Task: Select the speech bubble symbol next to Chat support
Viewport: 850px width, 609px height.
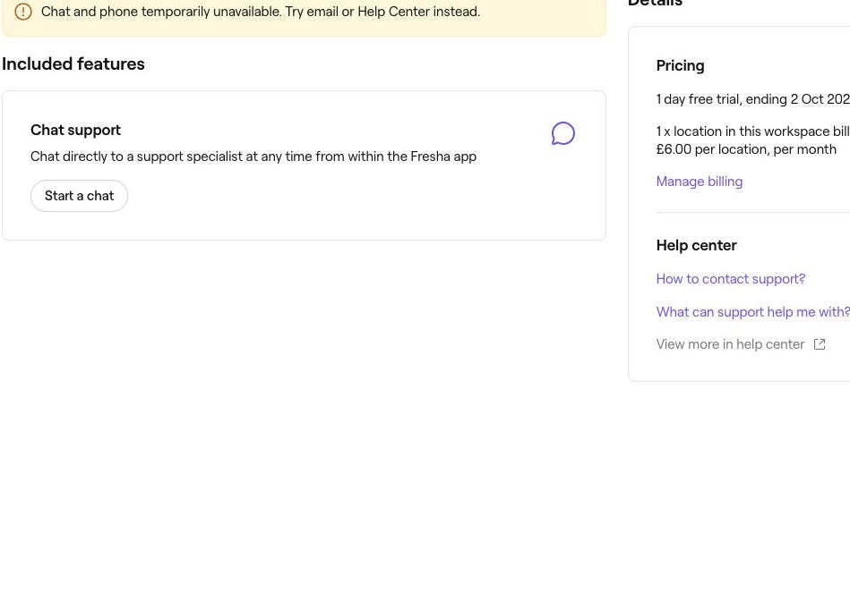Action: click(563, 133)
